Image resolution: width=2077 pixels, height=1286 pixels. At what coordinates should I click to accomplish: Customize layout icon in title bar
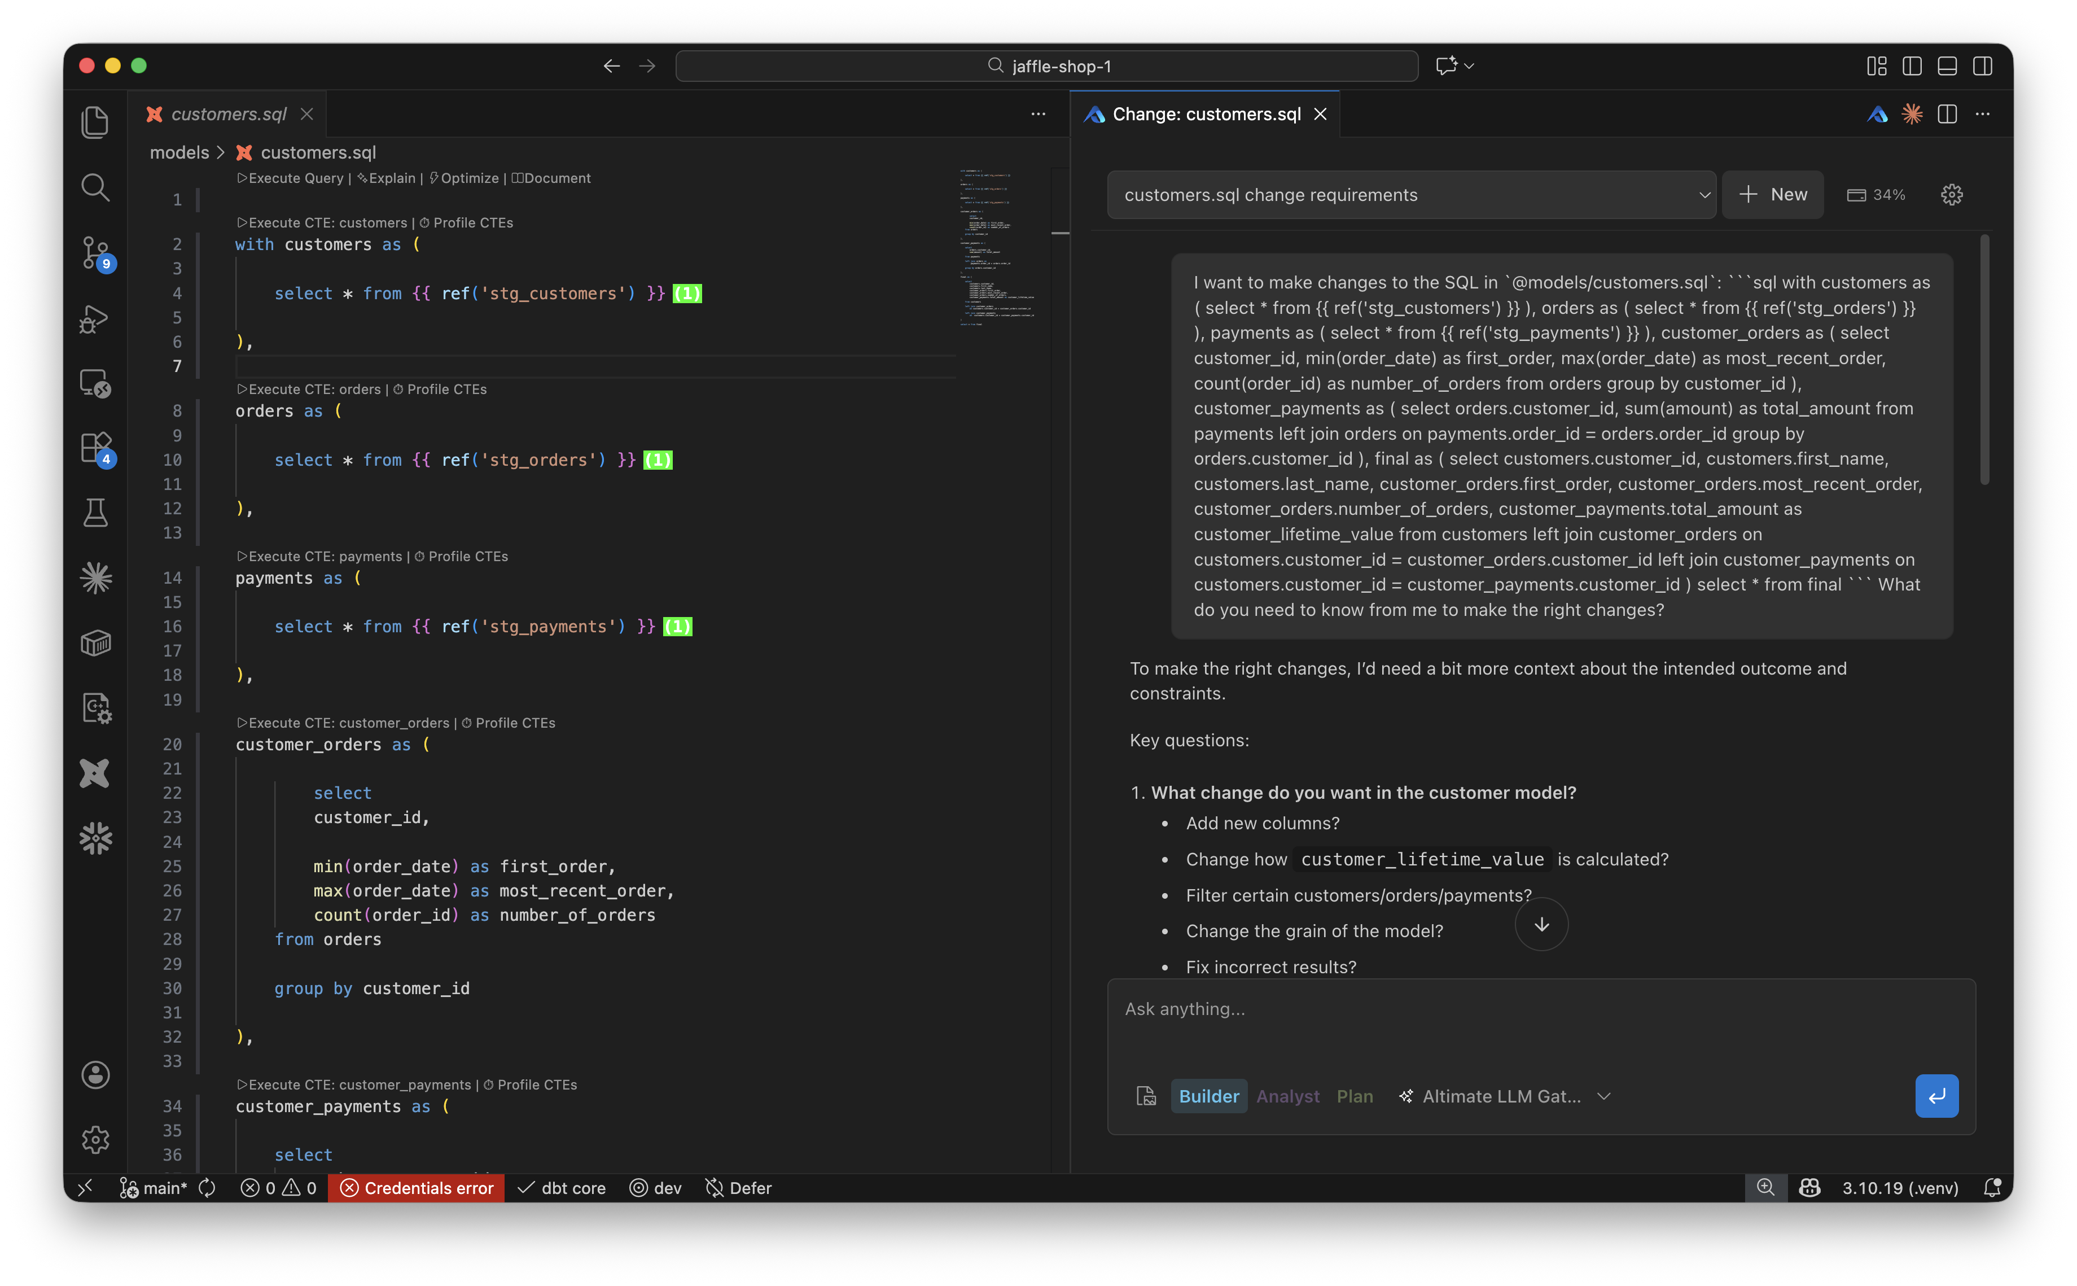tap(1877, 65)
